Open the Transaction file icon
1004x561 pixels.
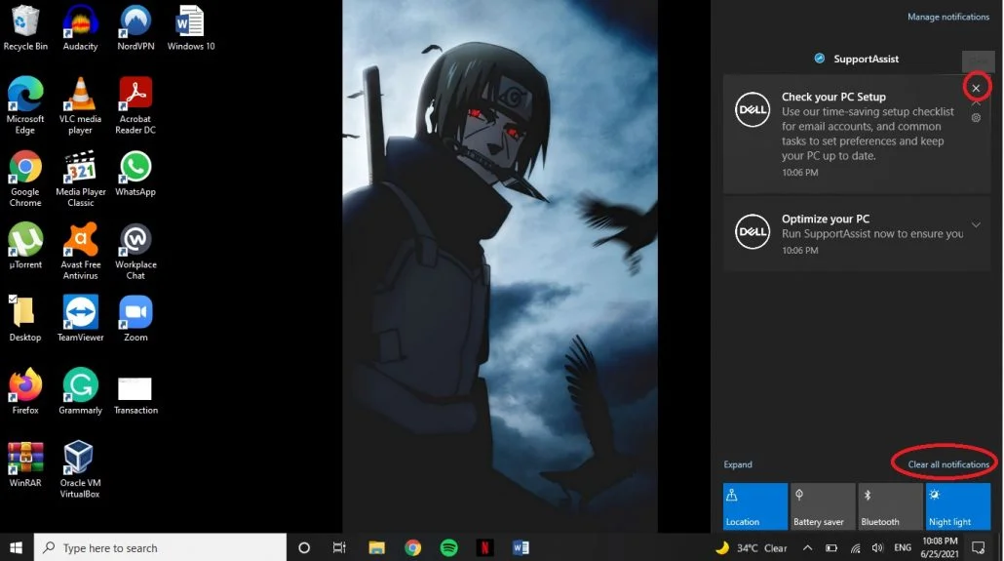[x=135, y=396]
